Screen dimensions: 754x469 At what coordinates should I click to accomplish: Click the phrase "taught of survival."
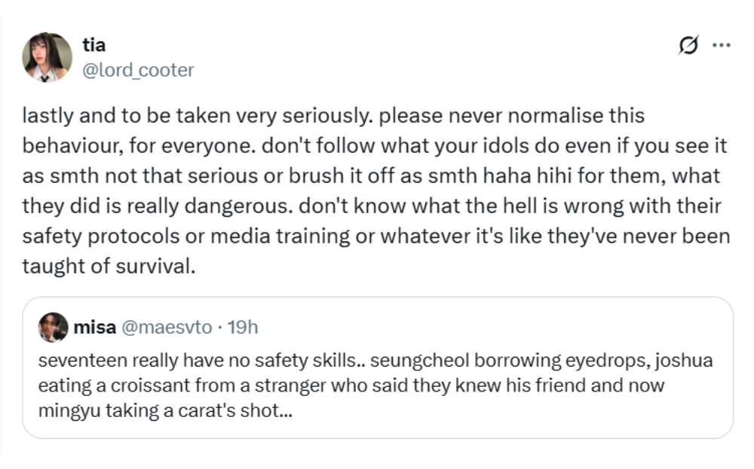(x=109, y=266)
